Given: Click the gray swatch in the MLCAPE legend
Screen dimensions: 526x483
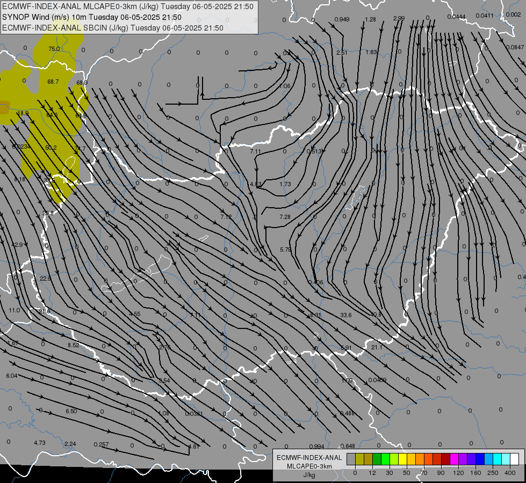Looking at the screenshot, I should tap(351, 459).
